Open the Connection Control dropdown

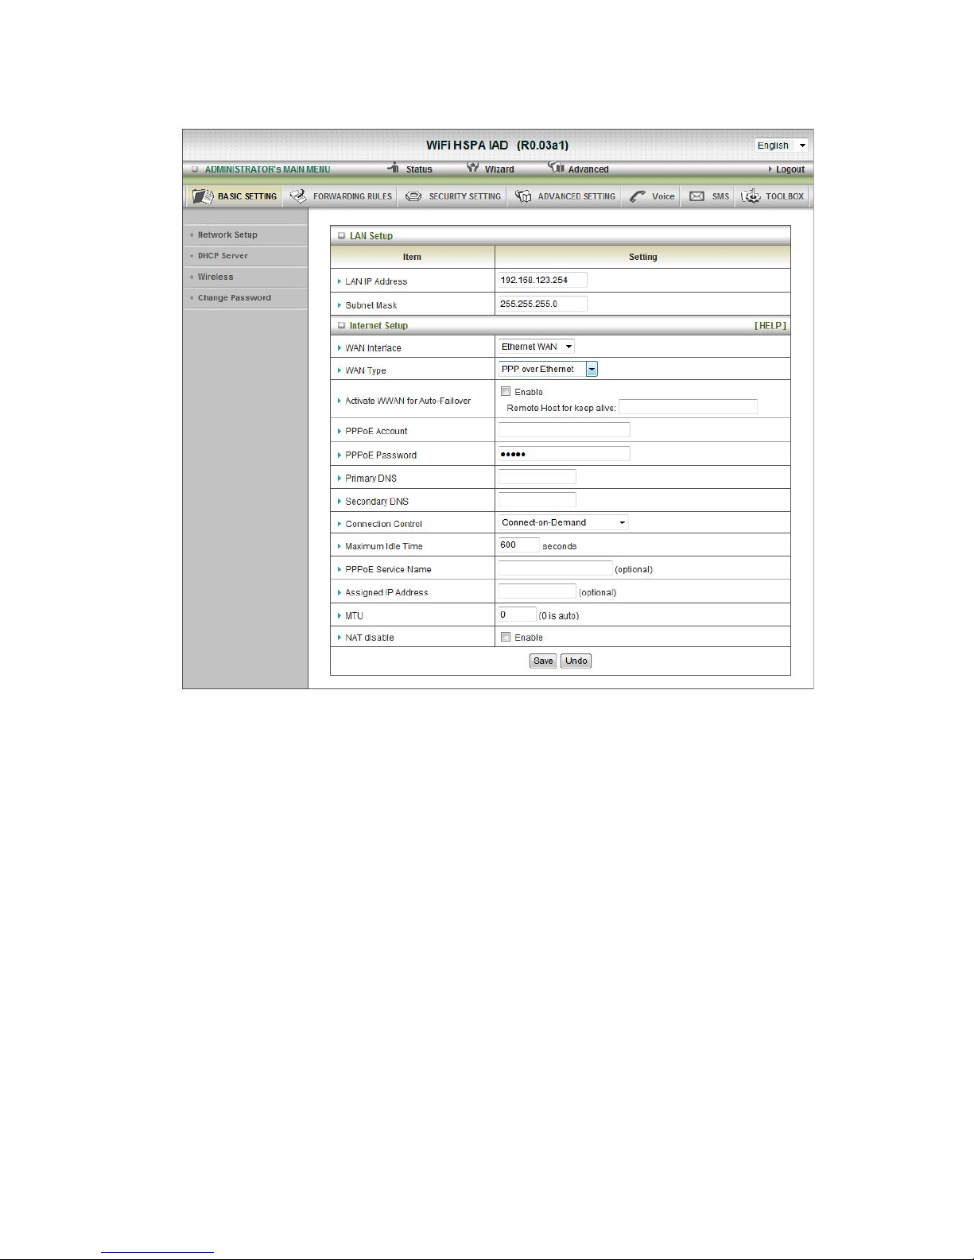point(563,522)
